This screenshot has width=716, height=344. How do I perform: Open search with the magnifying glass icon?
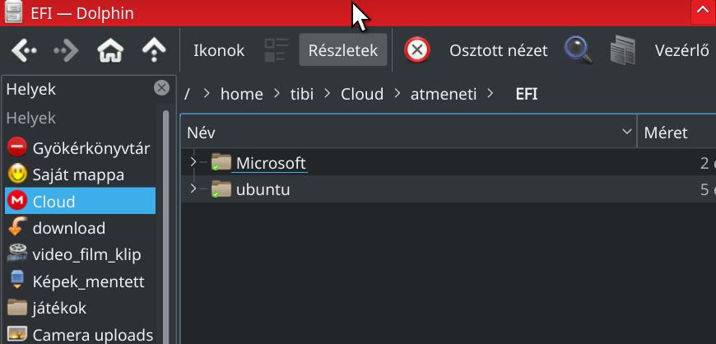(579, 50)
